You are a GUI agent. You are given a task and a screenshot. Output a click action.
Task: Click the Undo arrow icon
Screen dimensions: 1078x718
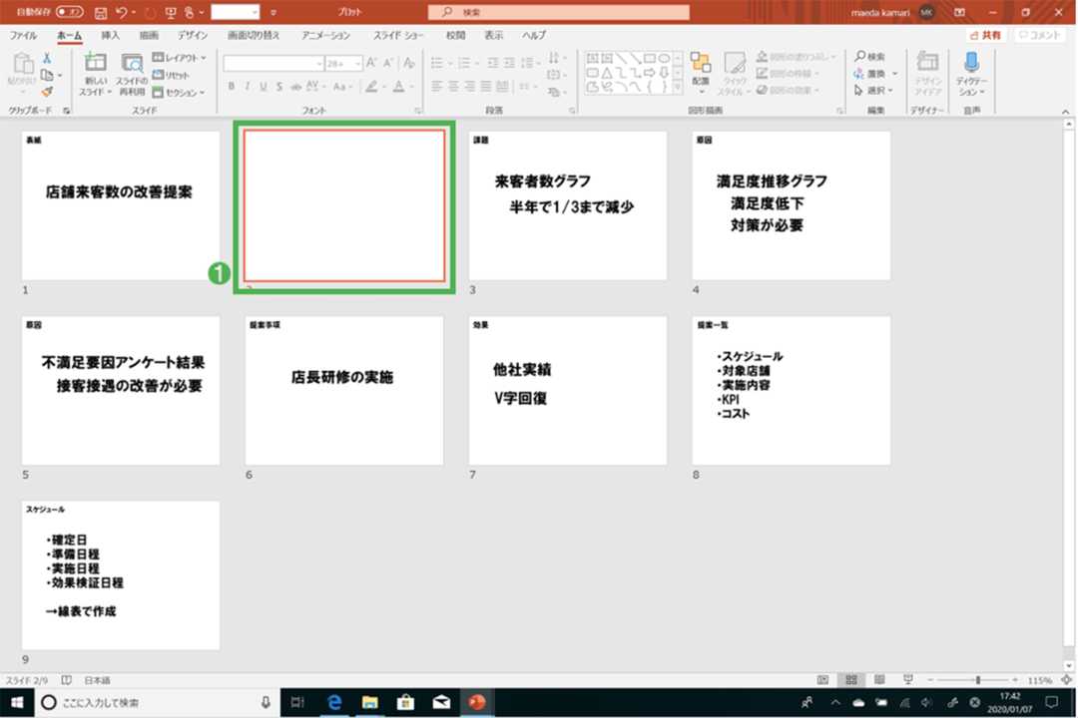(122, 12)
